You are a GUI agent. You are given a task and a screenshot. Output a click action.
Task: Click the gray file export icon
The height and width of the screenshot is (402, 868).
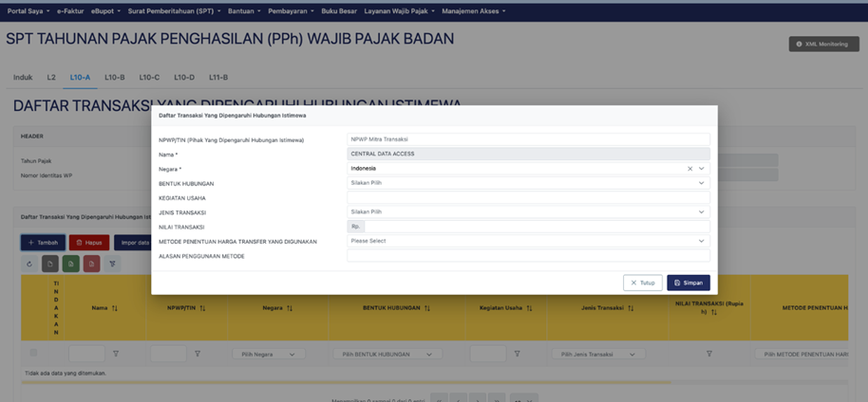pos(49,264)
